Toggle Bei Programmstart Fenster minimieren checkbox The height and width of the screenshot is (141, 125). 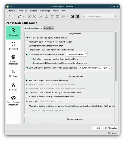27,46
